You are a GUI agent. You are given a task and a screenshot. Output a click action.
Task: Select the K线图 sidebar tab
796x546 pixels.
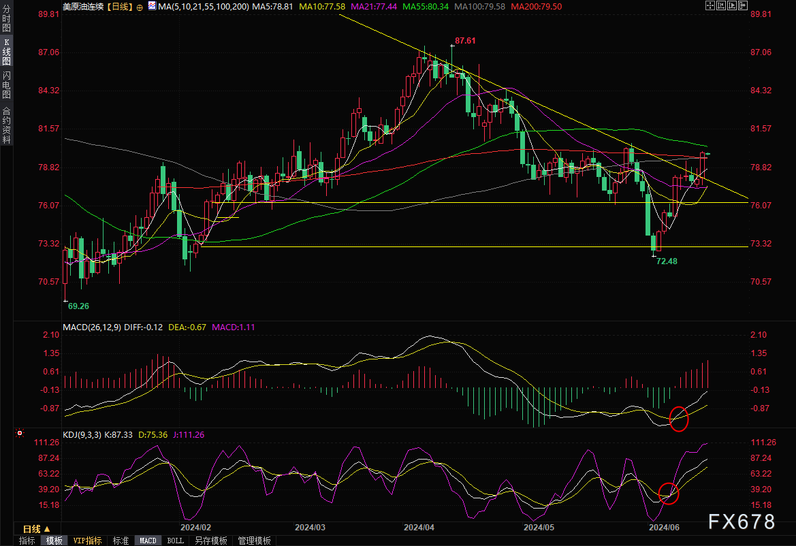click(x=6, y=52)
